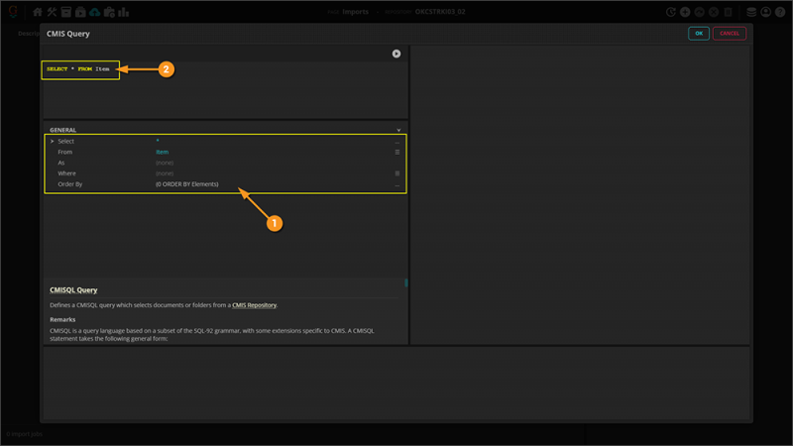Select the '(0 ORDER BY Elements)' value
Image resolution: width=793 pixels, height=446 pixels.
tap(187, 184)
